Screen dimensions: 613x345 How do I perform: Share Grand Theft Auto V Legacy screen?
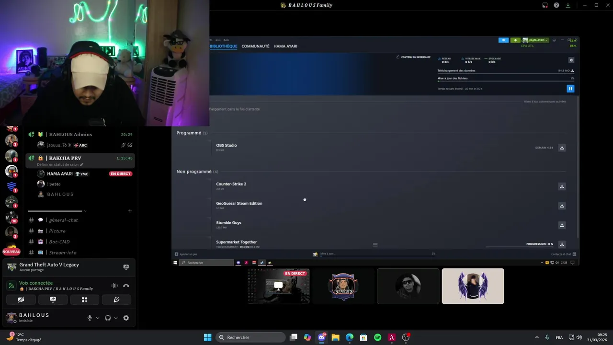pyautogui.click(x=126, y=267)
